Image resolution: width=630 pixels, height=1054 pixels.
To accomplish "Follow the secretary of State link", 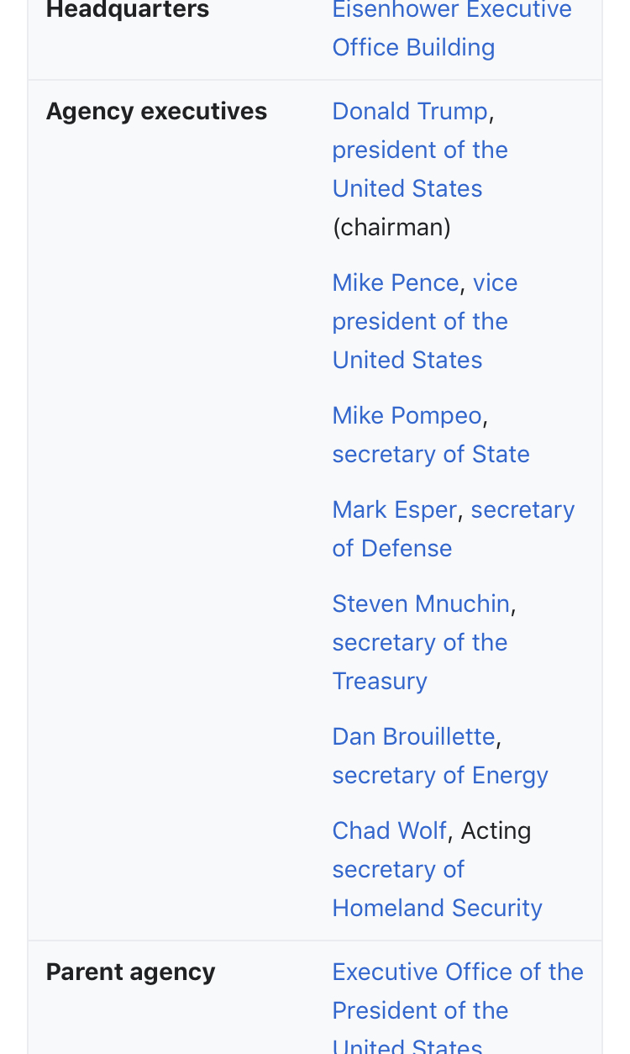I will (x=430, y=455).
